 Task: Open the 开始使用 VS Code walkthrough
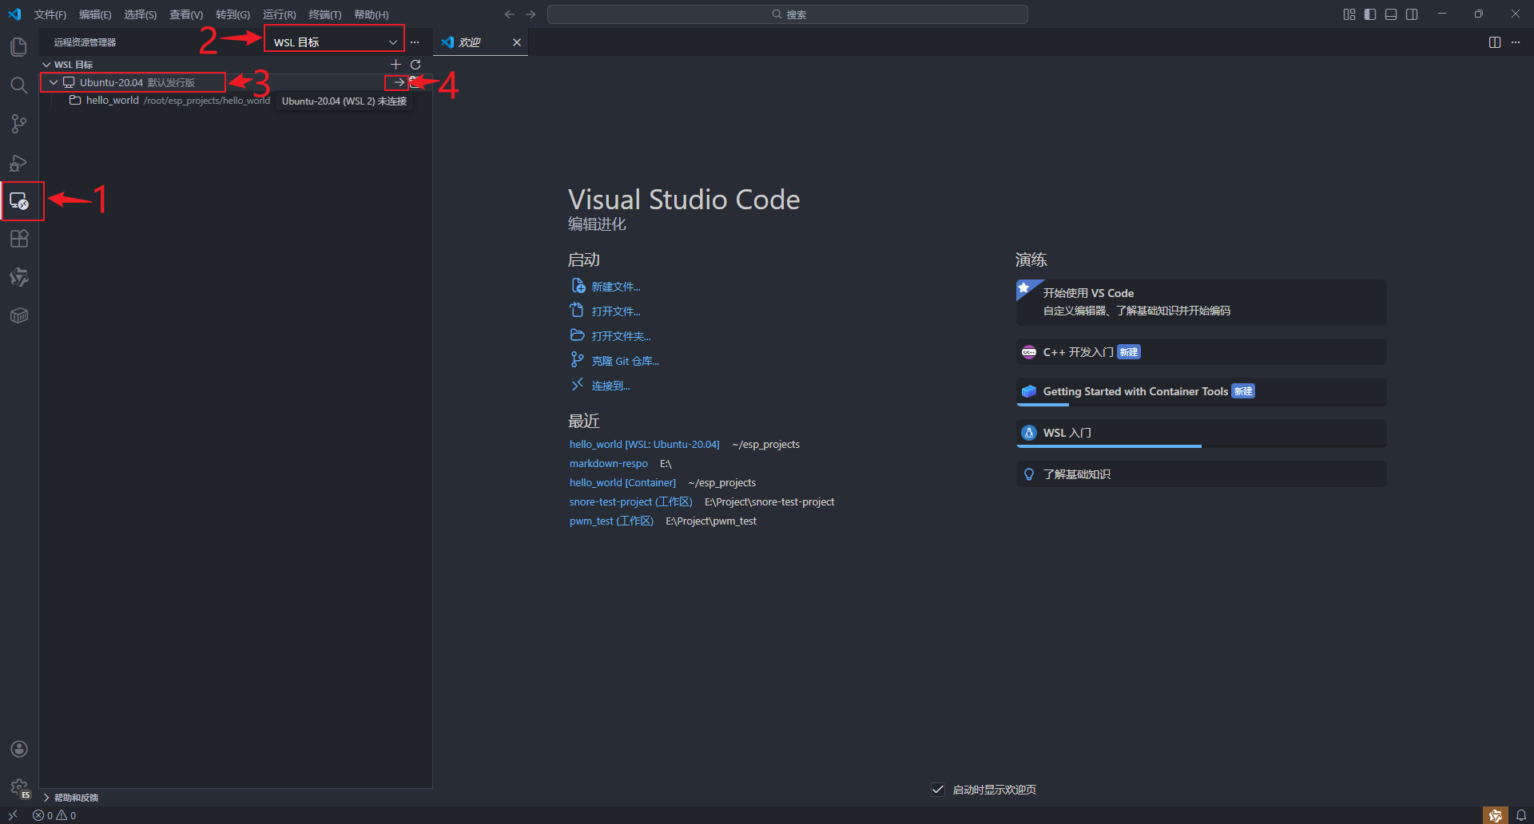1201,302
